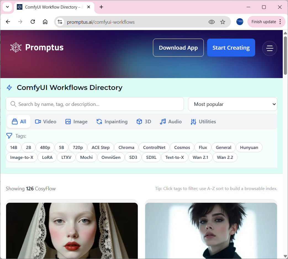
Task: Filter by the Hunyuan tag
Action: click(249, 147)
